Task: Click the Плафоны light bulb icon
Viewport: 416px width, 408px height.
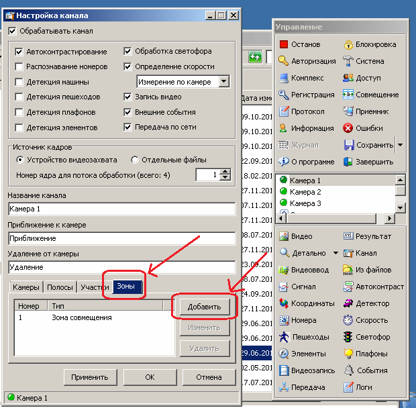Action: point(348,354)
